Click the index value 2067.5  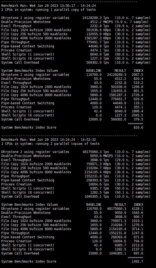[137, 75]
